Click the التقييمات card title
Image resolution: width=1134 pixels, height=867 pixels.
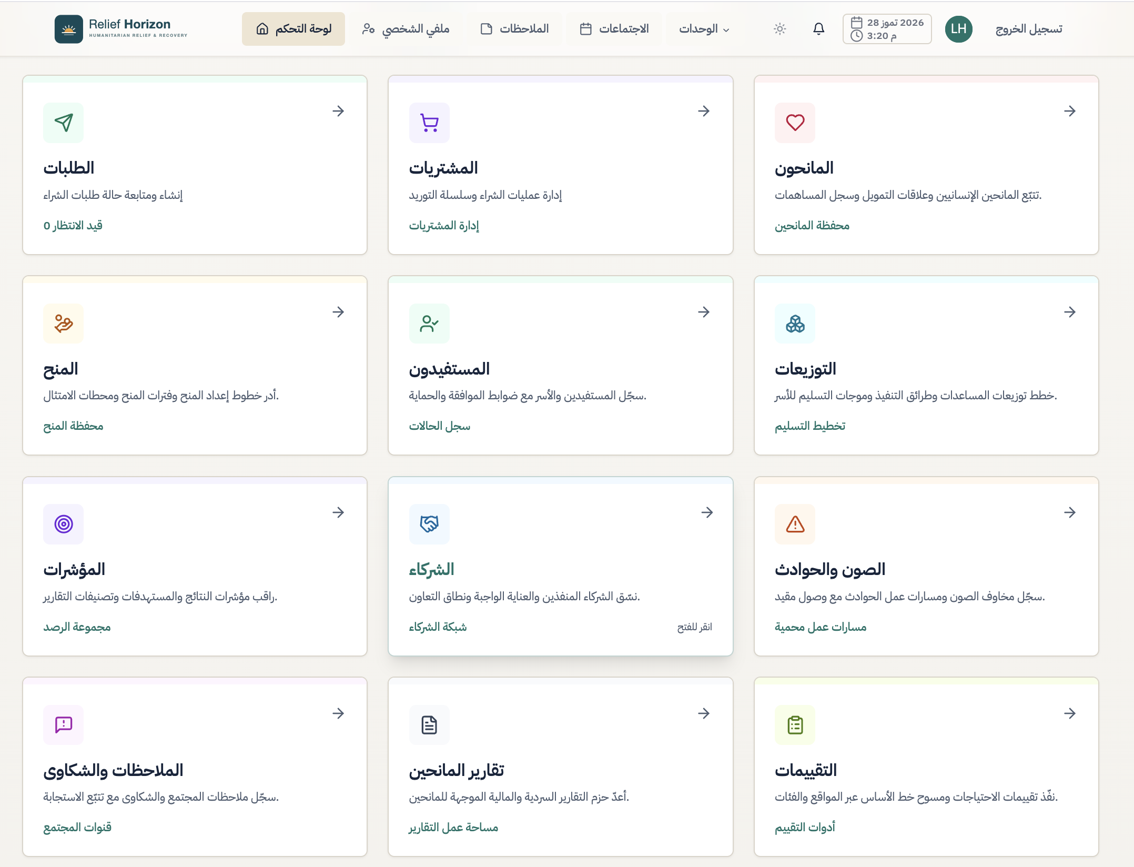pyautogui.click(x=806, y=771)
